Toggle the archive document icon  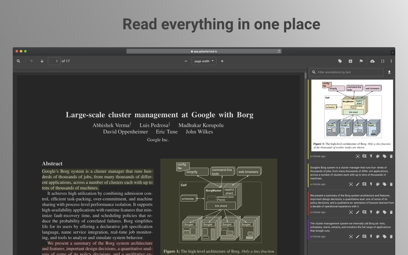click(351, 61)
